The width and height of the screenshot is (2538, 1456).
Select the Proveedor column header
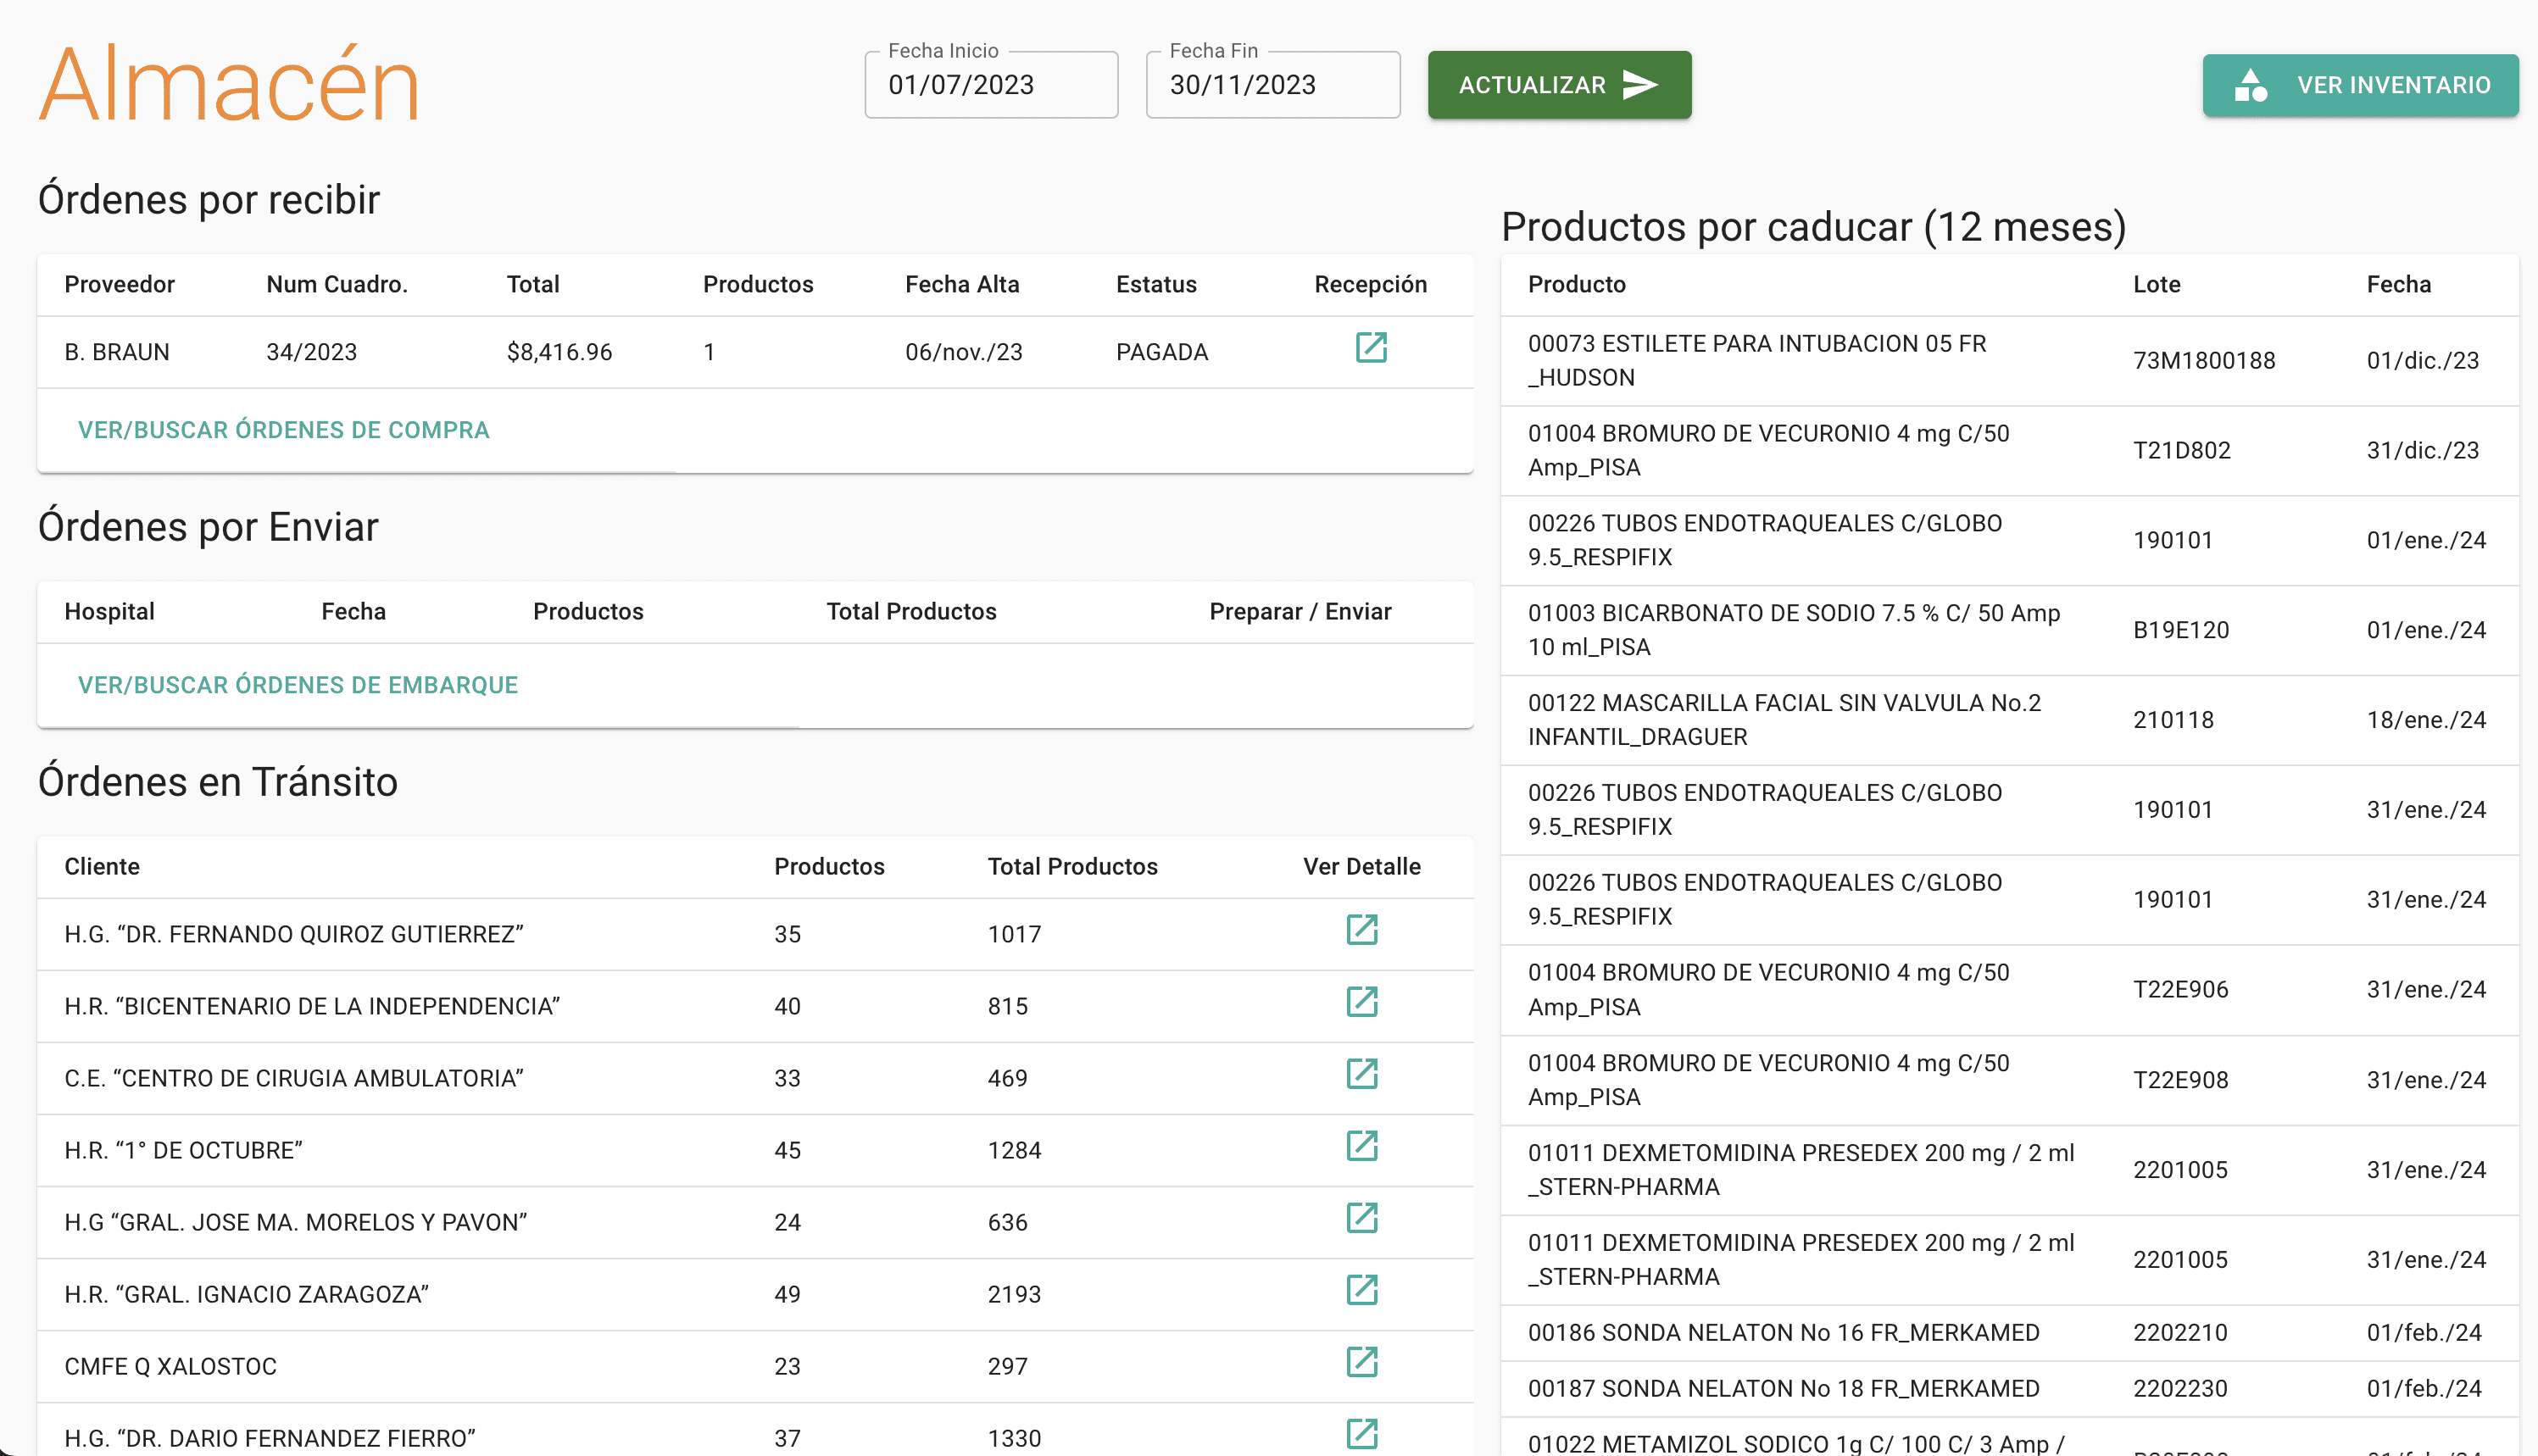(x=120, y=284)
